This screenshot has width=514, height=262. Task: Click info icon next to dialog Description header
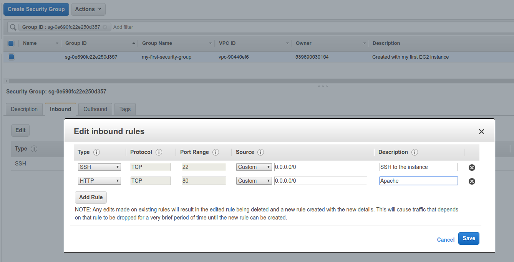415,152
